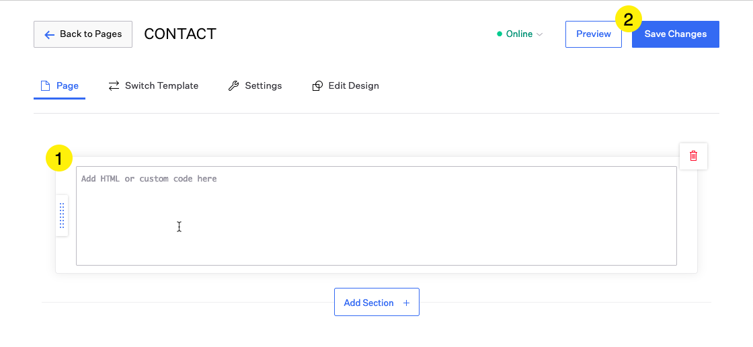Click the swap arrows icon beside Switch Template
Screen dimensions: 753x347
click(114, 85)
